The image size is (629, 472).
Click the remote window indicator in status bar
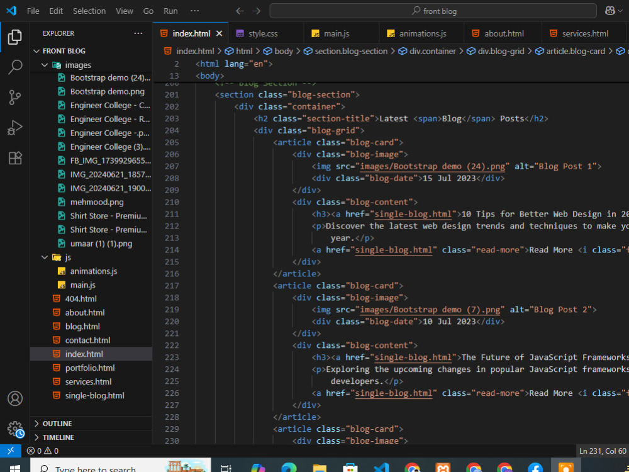[11, 451]
